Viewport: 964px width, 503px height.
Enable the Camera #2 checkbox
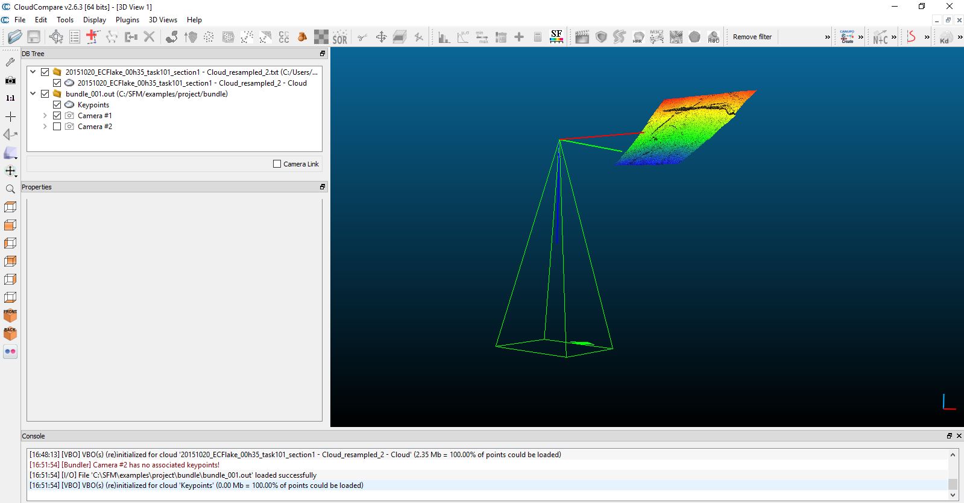(57, 127)
